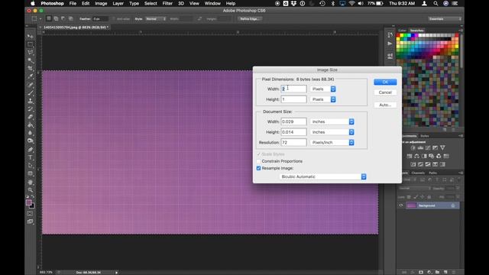Viewport: 489px width, 275px height.
Task: Open the Essentials workspace dropdown
Action: tap(445, 19)
